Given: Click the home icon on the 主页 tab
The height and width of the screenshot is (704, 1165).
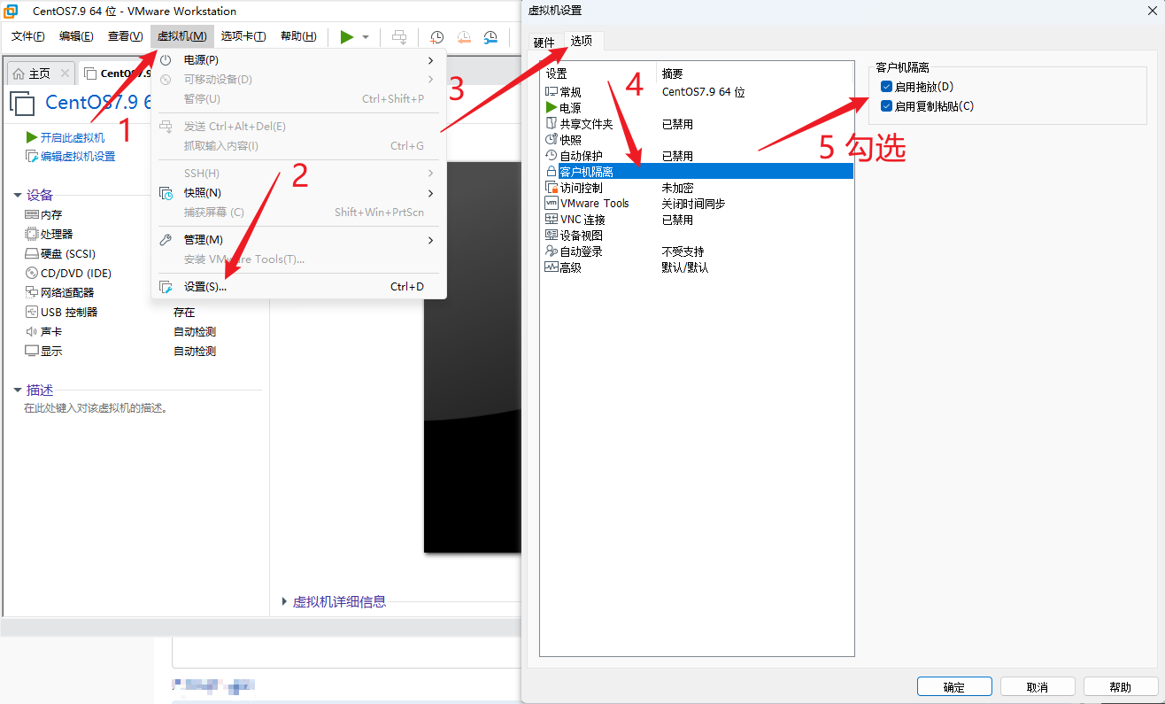Looking at the screenshot, I should coord(19,73).
